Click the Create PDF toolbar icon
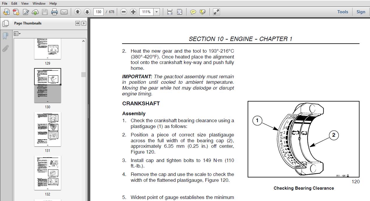This screenshot has width=370, height=201. click(x=16, y=12)
